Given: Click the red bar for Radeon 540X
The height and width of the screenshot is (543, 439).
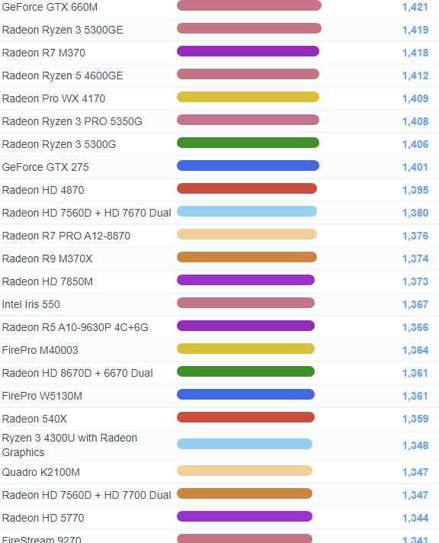Looking at the screenshot, I should pos(245,417).
